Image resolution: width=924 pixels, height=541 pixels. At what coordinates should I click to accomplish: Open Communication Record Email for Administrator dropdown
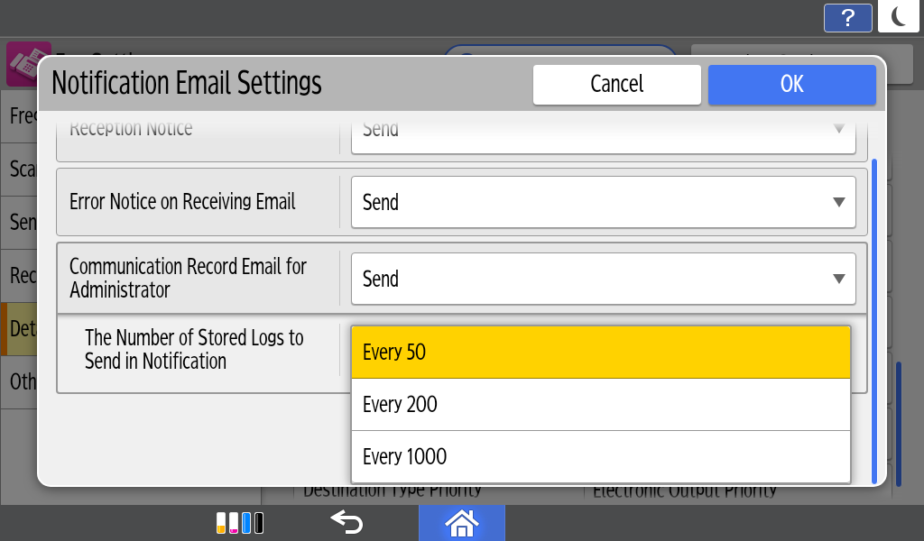(x=603, y=279)
